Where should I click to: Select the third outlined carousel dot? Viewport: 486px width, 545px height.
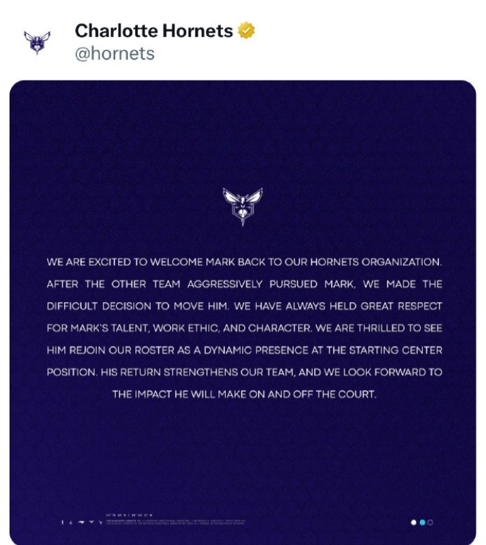(431, 522)
